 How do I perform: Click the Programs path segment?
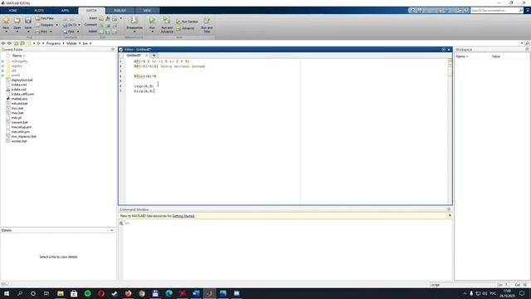click(53, 43)
